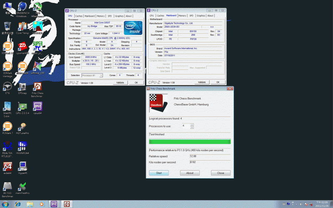Click the Windows Start orb
This screenshot has width=333, height=208.
(x=5, y=204)
